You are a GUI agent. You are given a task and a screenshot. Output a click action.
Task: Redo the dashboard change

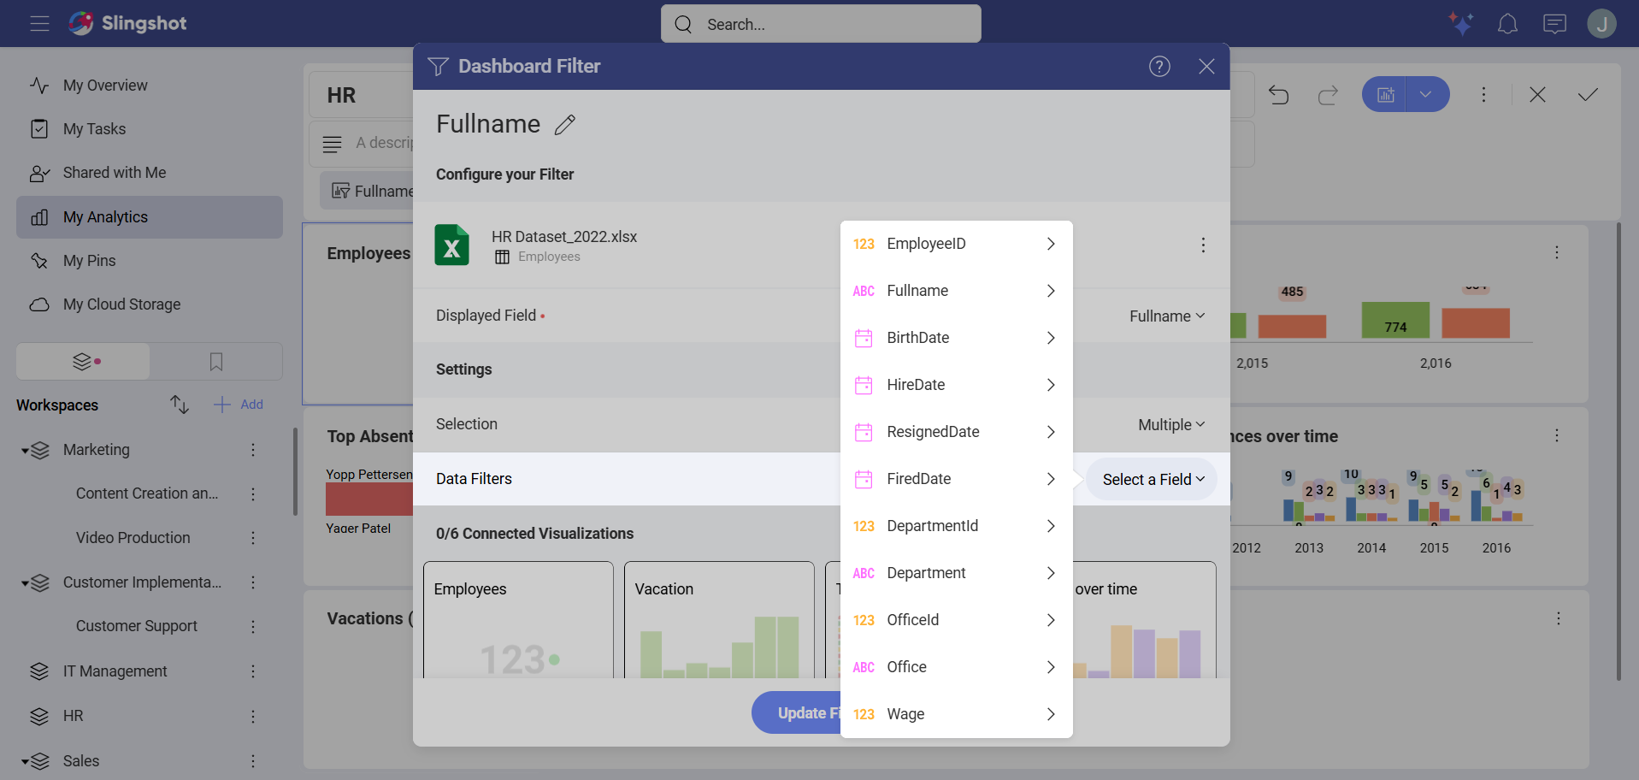click(x=1328, y=95)
